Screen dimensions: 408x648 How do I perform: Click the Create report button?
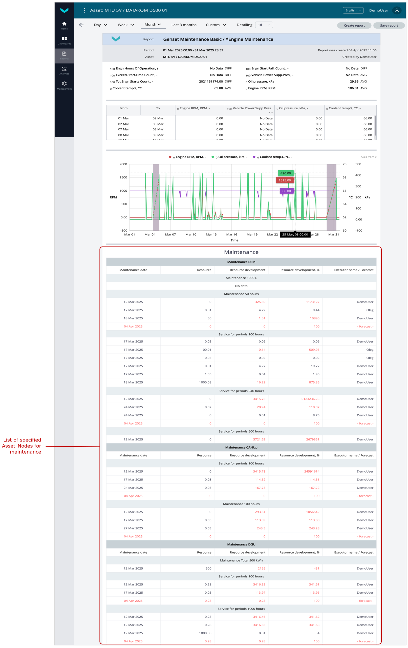(354, 25)
